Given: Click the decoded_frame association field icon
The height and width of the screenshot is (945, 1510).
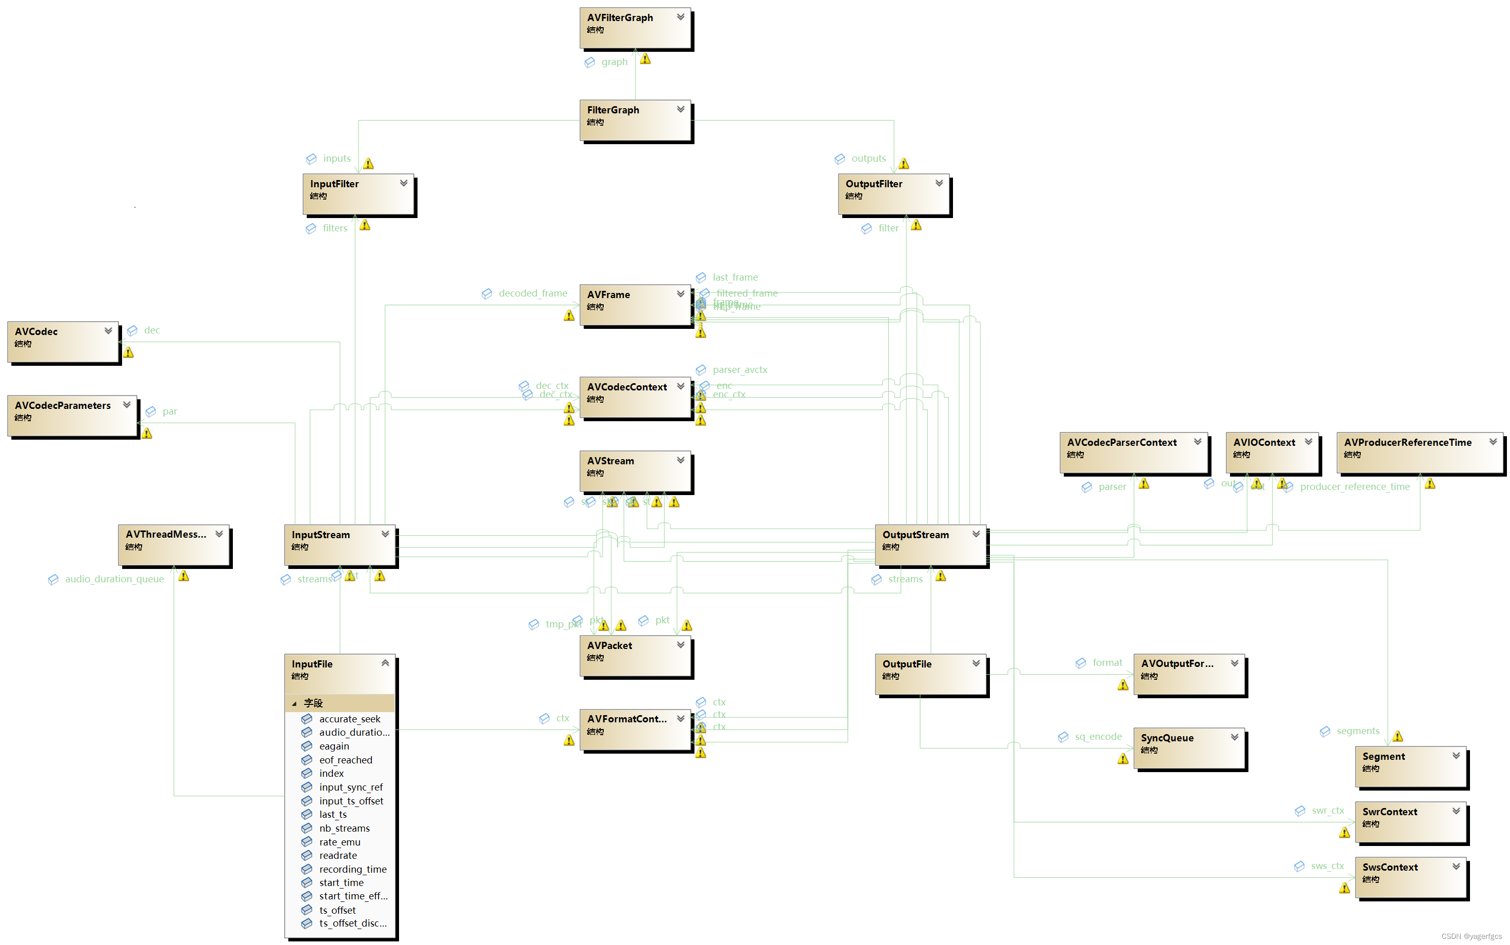Looking at the screenshot, I should pos(487,294).
